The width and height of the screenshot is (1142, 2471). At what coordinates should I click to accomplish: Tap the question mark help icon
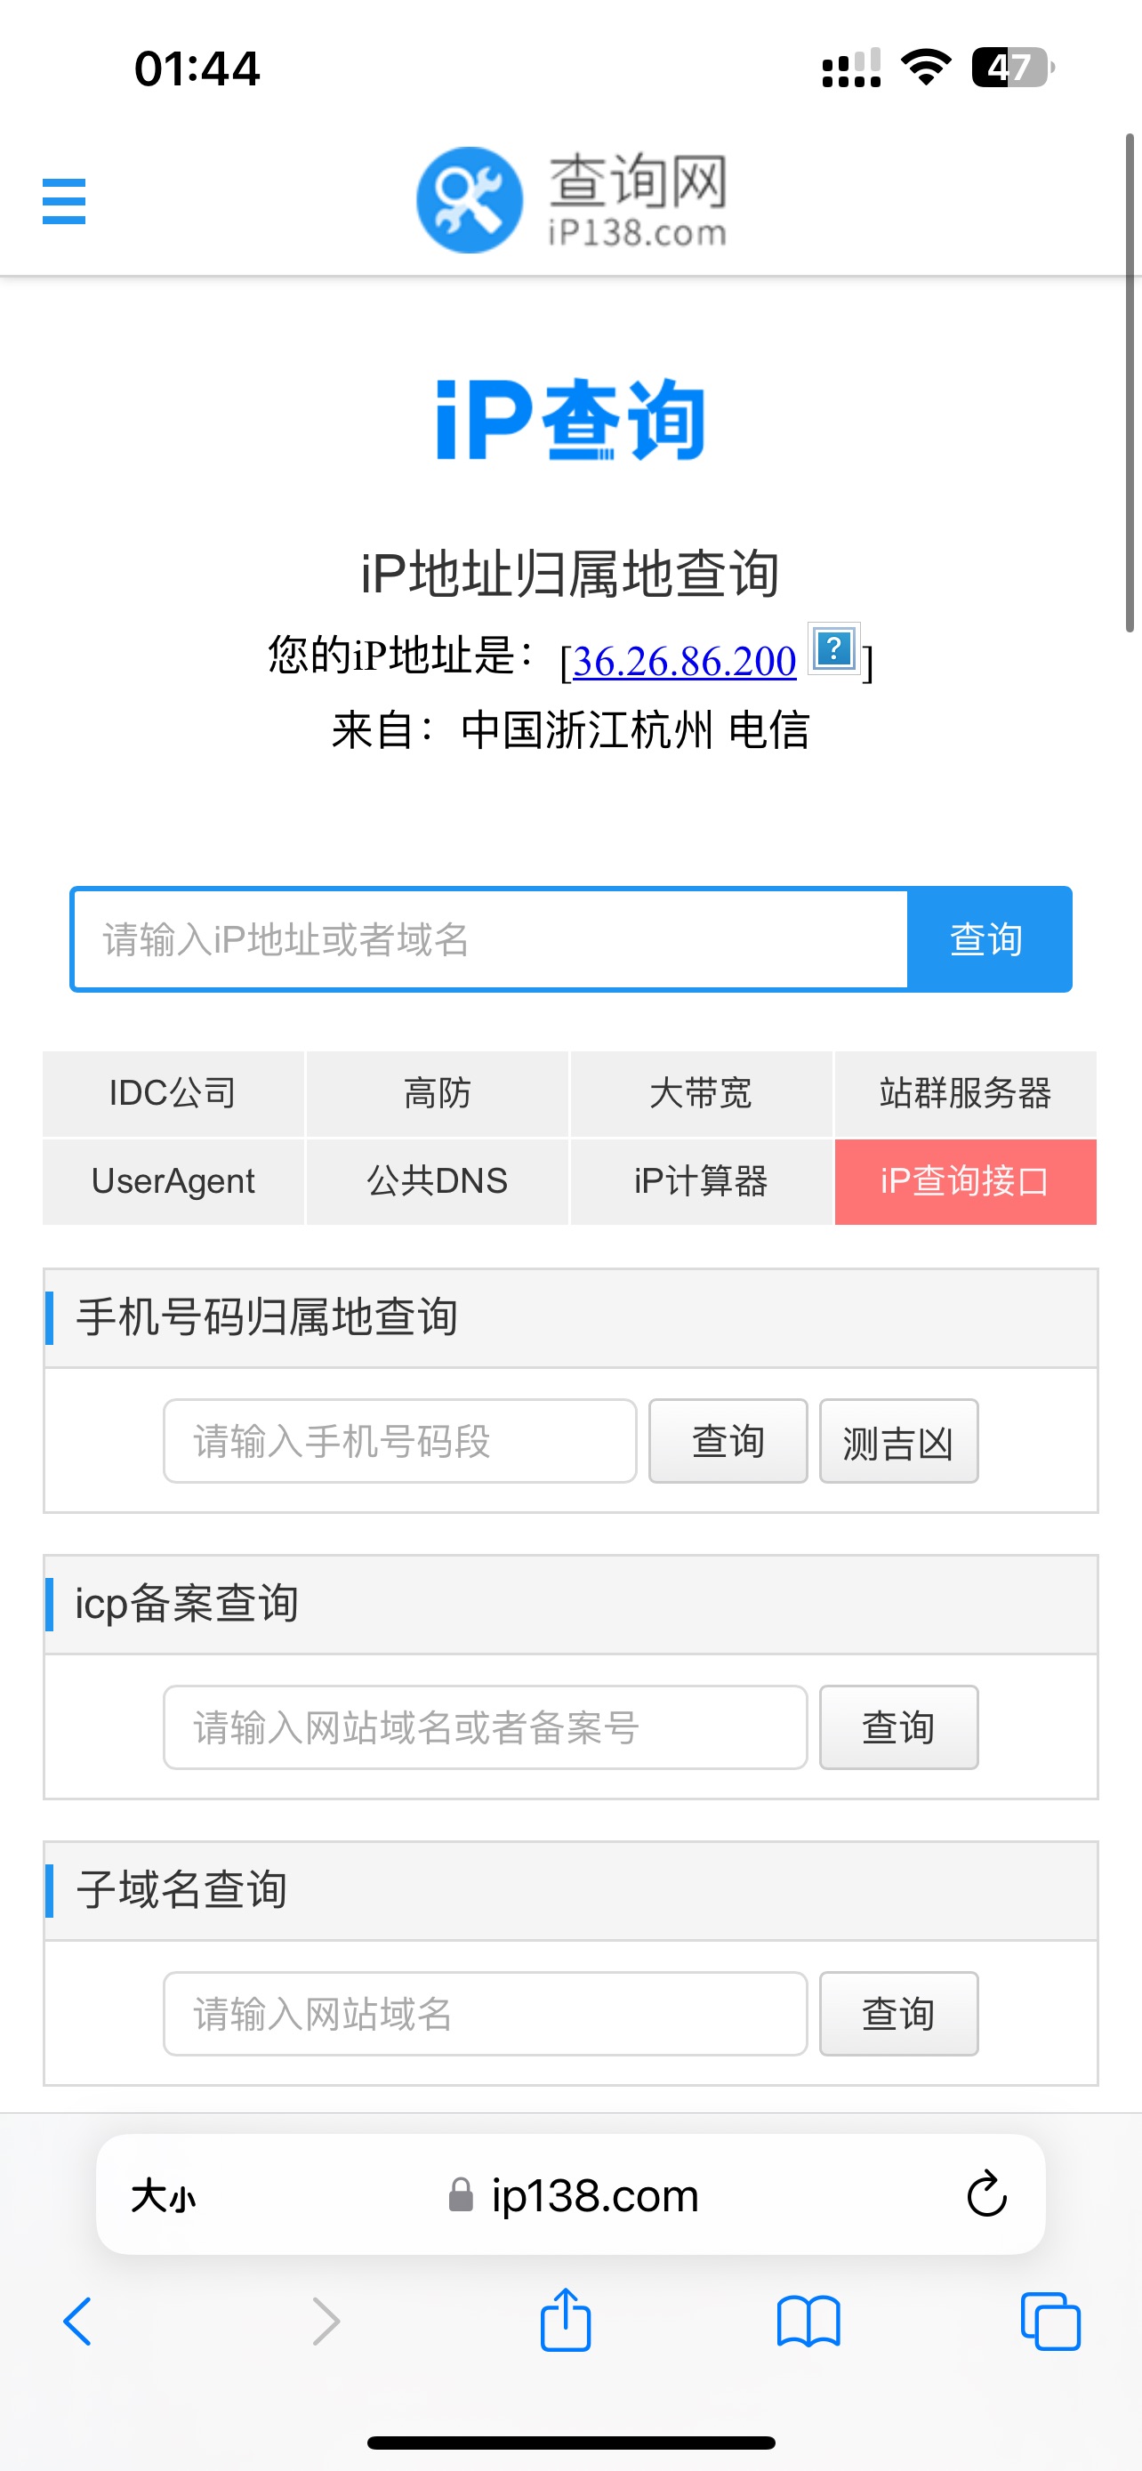point(833,649)
